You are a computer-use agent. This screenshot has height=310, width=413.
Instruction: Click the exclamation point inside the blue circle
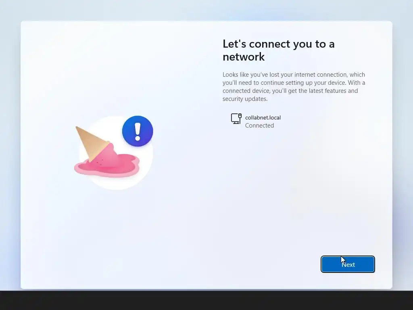138,132
